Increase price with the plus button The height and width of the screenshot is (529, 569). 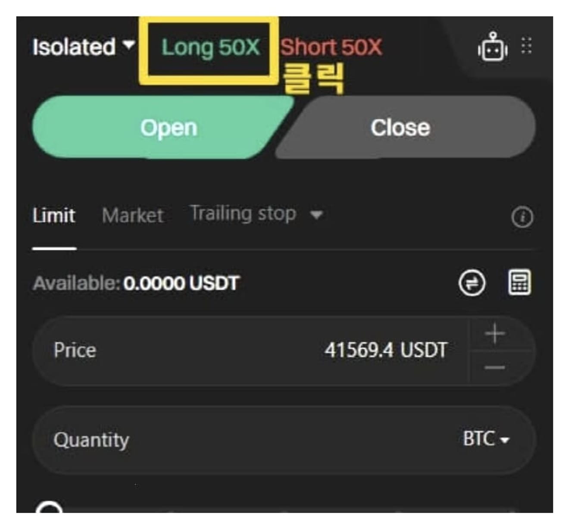[x=495, y=334]
